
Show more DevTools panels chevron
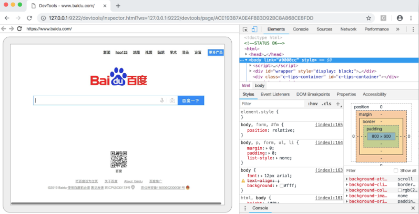tap(397, 29)
